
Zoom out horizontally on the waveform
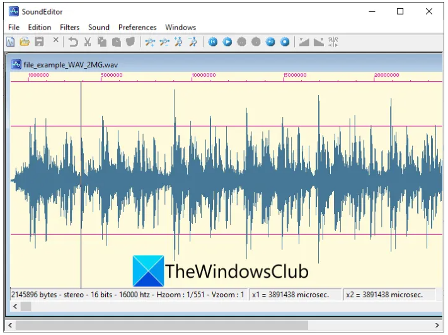tap(164, 42)
